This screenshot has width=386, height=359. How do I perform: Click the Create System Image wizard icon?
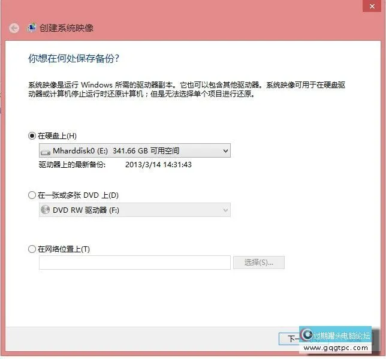click(32, 28)
